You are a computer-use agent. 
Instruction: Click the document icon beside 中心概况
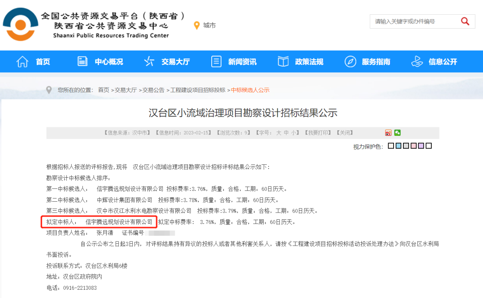pos(82,61)
